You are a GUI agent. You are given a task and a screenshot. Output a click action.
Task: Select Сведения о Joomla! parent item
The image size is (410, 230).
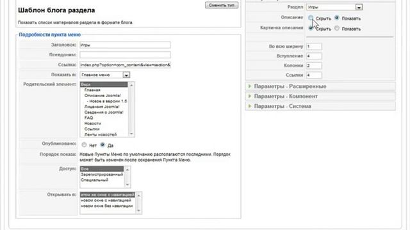tap(104, 112)
